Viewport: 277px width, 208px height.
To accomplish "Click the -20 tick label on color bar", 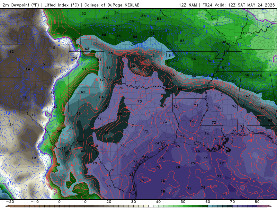I will click(x=10, y=202).
